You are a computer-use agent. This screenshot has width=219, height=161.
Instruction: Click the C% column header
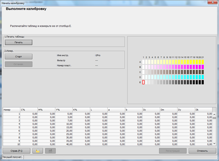pyautogui.click(x=29, y=110)
